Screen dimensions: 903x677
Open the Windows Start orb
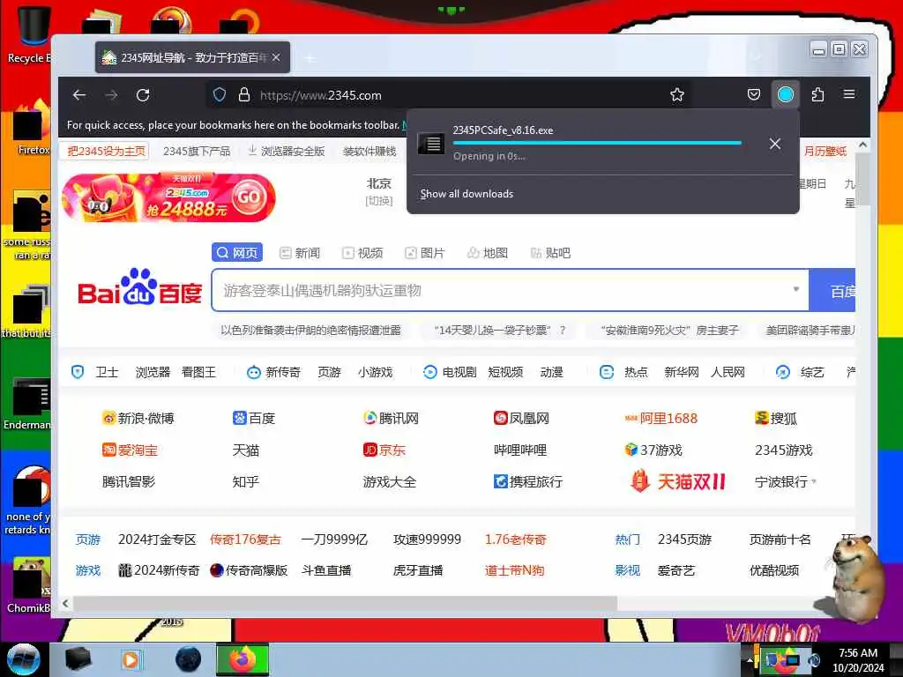tap(24, 659)
